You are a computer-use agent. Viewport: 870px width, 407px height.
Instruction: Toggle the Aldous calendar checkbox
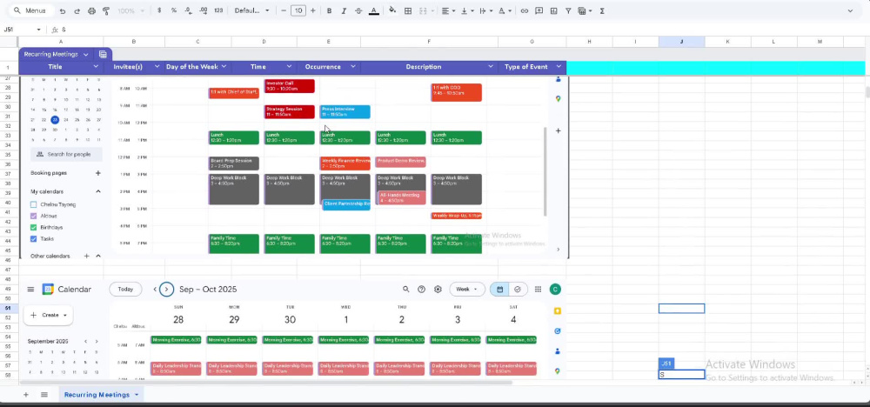click(34, 216)
